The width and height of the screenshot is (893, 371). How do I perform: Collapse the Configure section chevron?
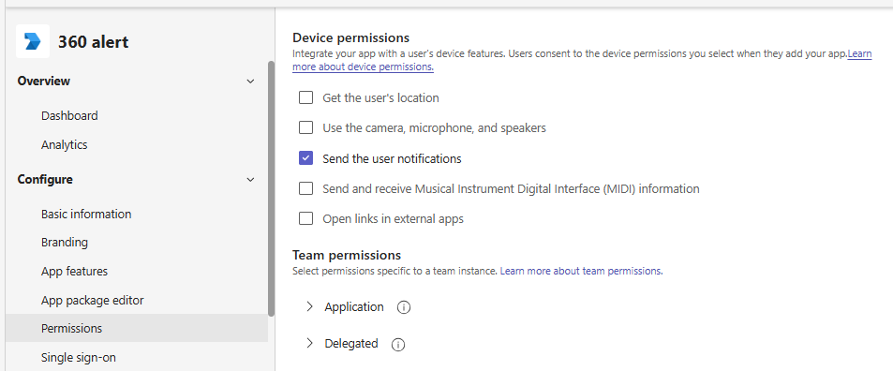250,180
